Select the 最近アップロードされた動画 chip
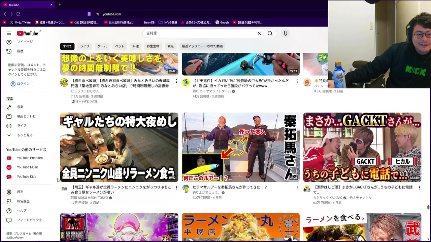Viewport: 431px width, 242px height. 202,46
